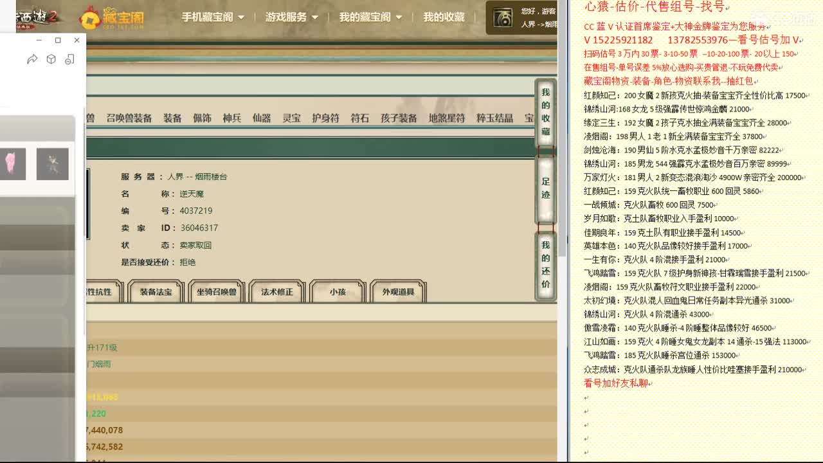Viewport: 823px width, 463px height.
Task: Click the 江山如画 159克火 listing line
Action: [x=695, y=342]
